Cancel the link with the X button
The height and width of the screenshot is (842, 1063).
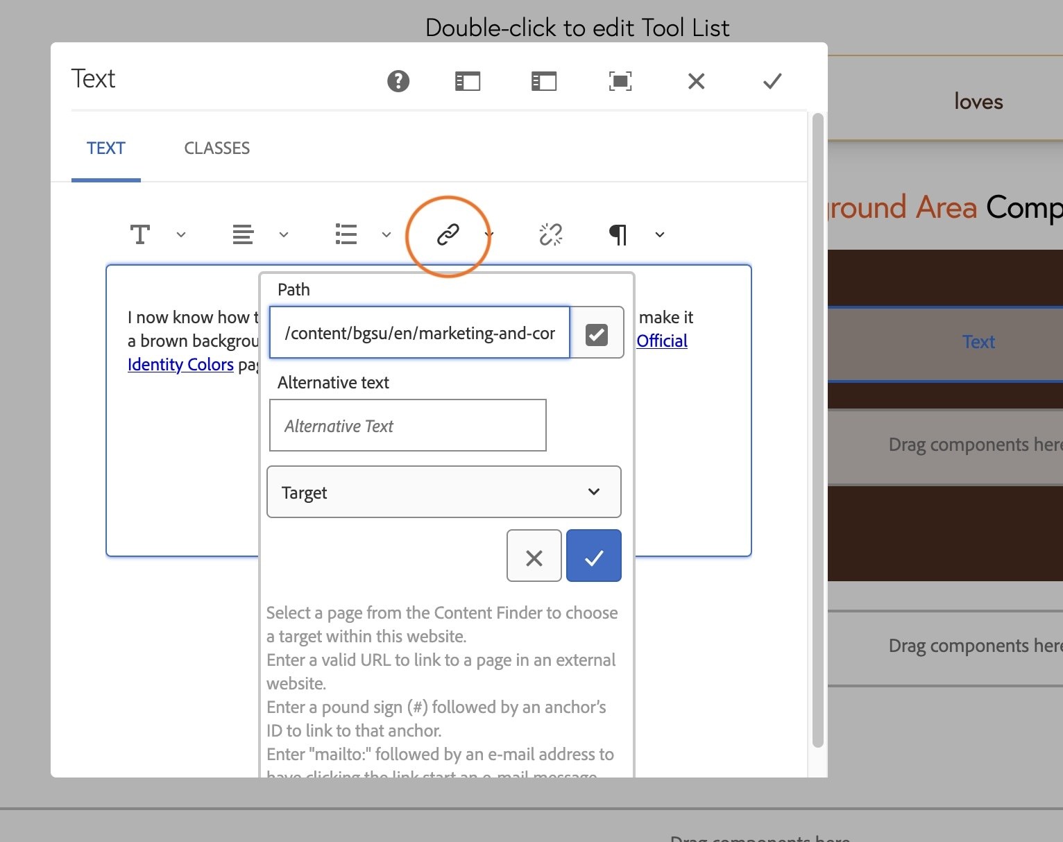(x=534, y=556)
